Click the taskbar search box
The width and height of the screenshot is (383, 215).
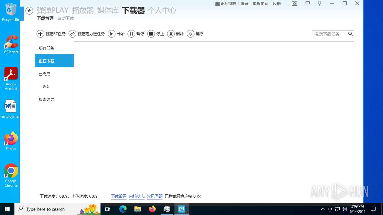pyautogui.click(x=57, y=209)
